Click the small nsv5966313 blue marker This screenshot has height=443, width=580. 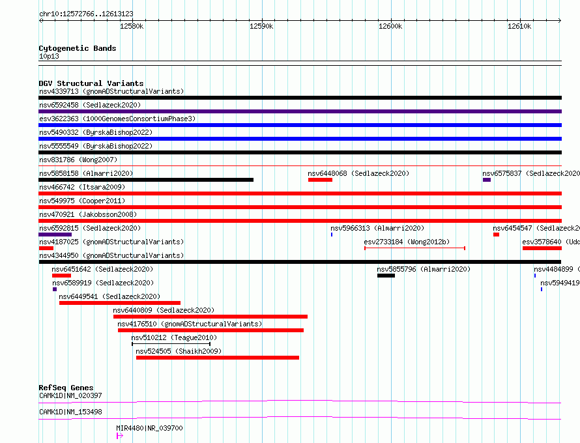[x=332, y=235]
